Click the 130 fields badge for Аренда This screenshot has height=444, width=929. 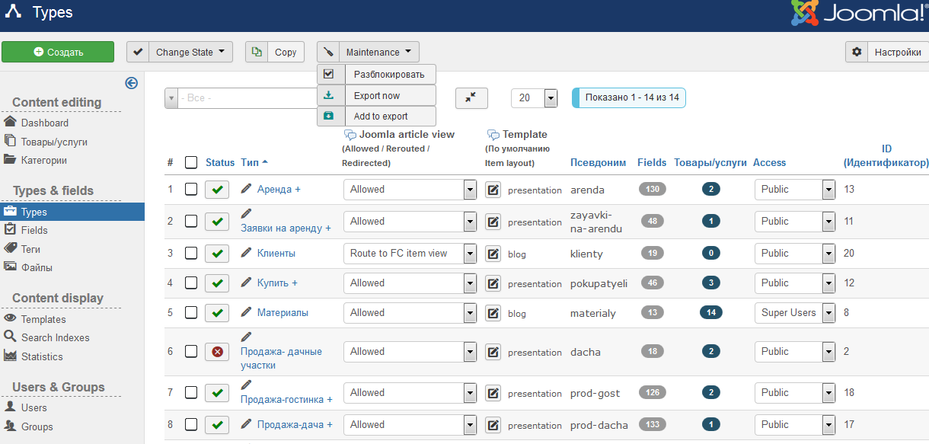[653, 189]
